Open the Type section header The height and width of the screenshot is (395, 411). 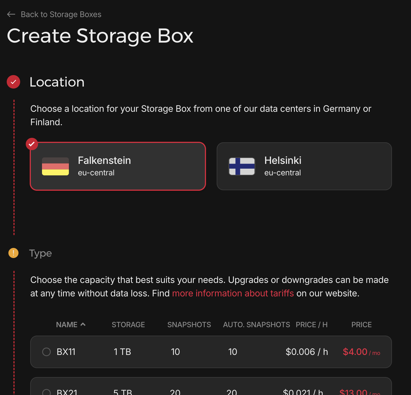click(x=40, y=253)
